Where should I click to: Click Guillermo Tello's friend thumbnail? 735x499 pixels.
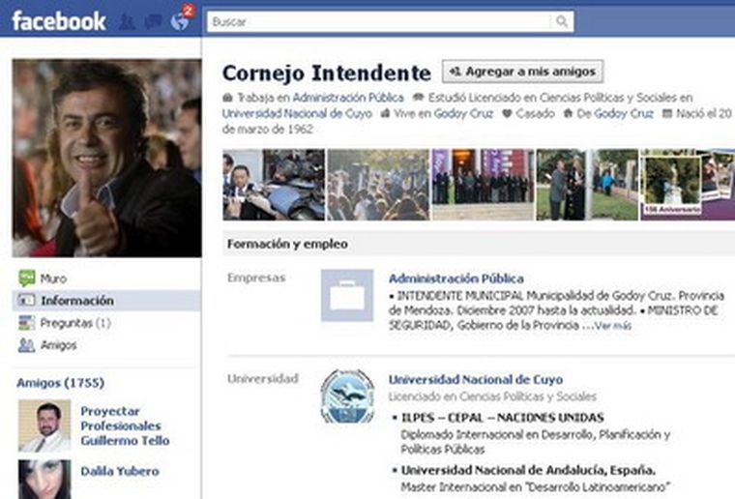pyautogui.click(x=44, y=426)
